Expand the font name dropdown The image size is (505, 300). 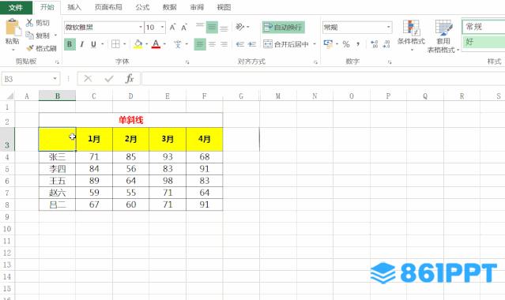pos(141,28)
